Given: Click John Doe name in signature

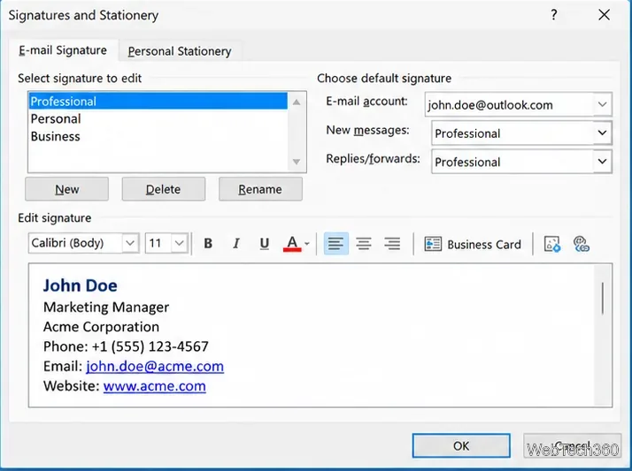Looking at the screenshot, I should (81, 285).
